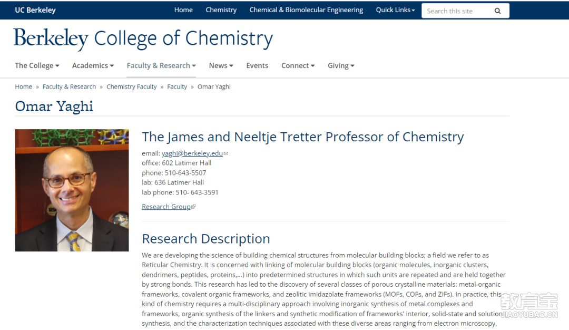Click the yaghi@berkeley.edu email link
The image size is (569, 330).
[192, 153]
